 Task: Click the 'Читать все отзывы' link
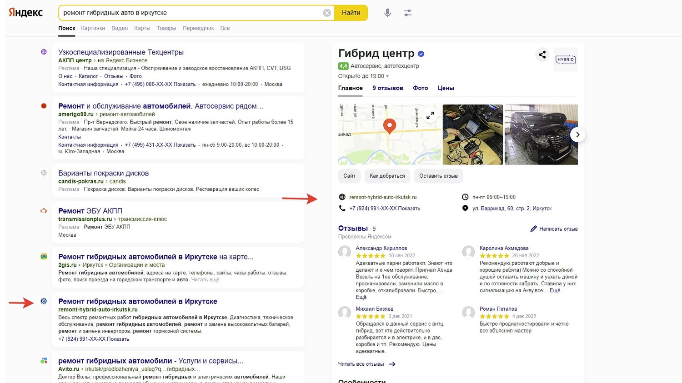361,364
